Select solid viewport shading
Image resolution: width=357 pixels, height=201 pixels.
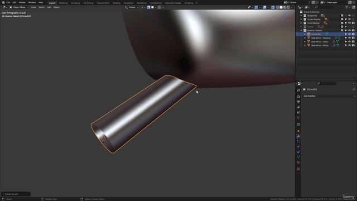click(281, 7)
